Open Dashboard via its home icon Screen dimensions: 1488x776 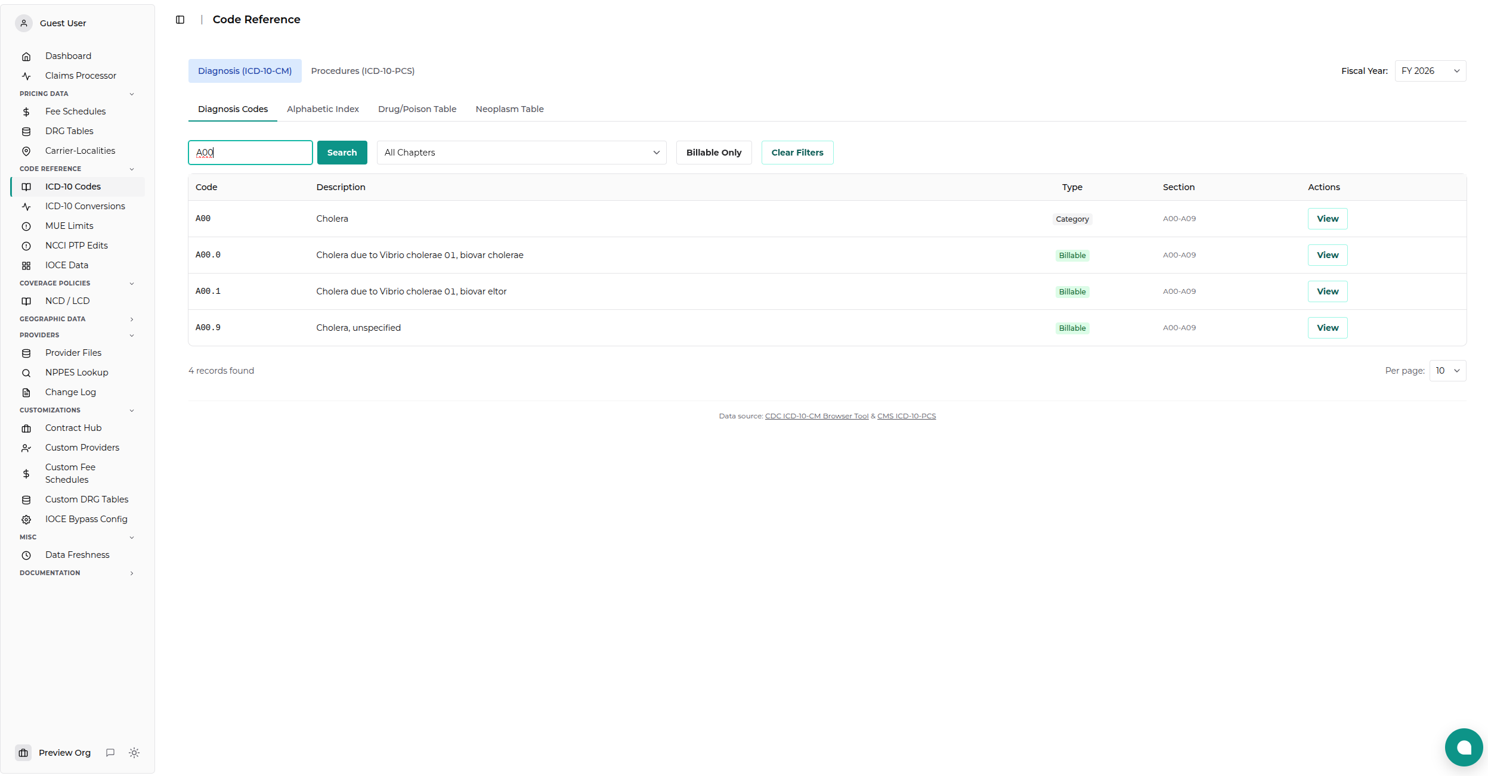[x=26, y=57]
